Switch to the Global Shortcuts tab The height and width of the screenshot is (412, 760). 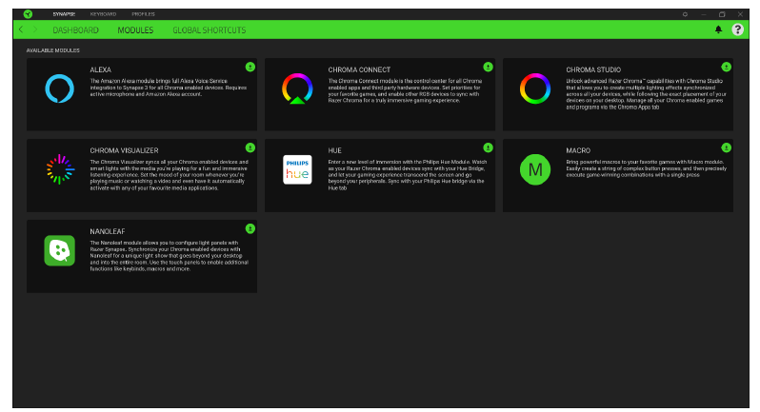[210, 30]
